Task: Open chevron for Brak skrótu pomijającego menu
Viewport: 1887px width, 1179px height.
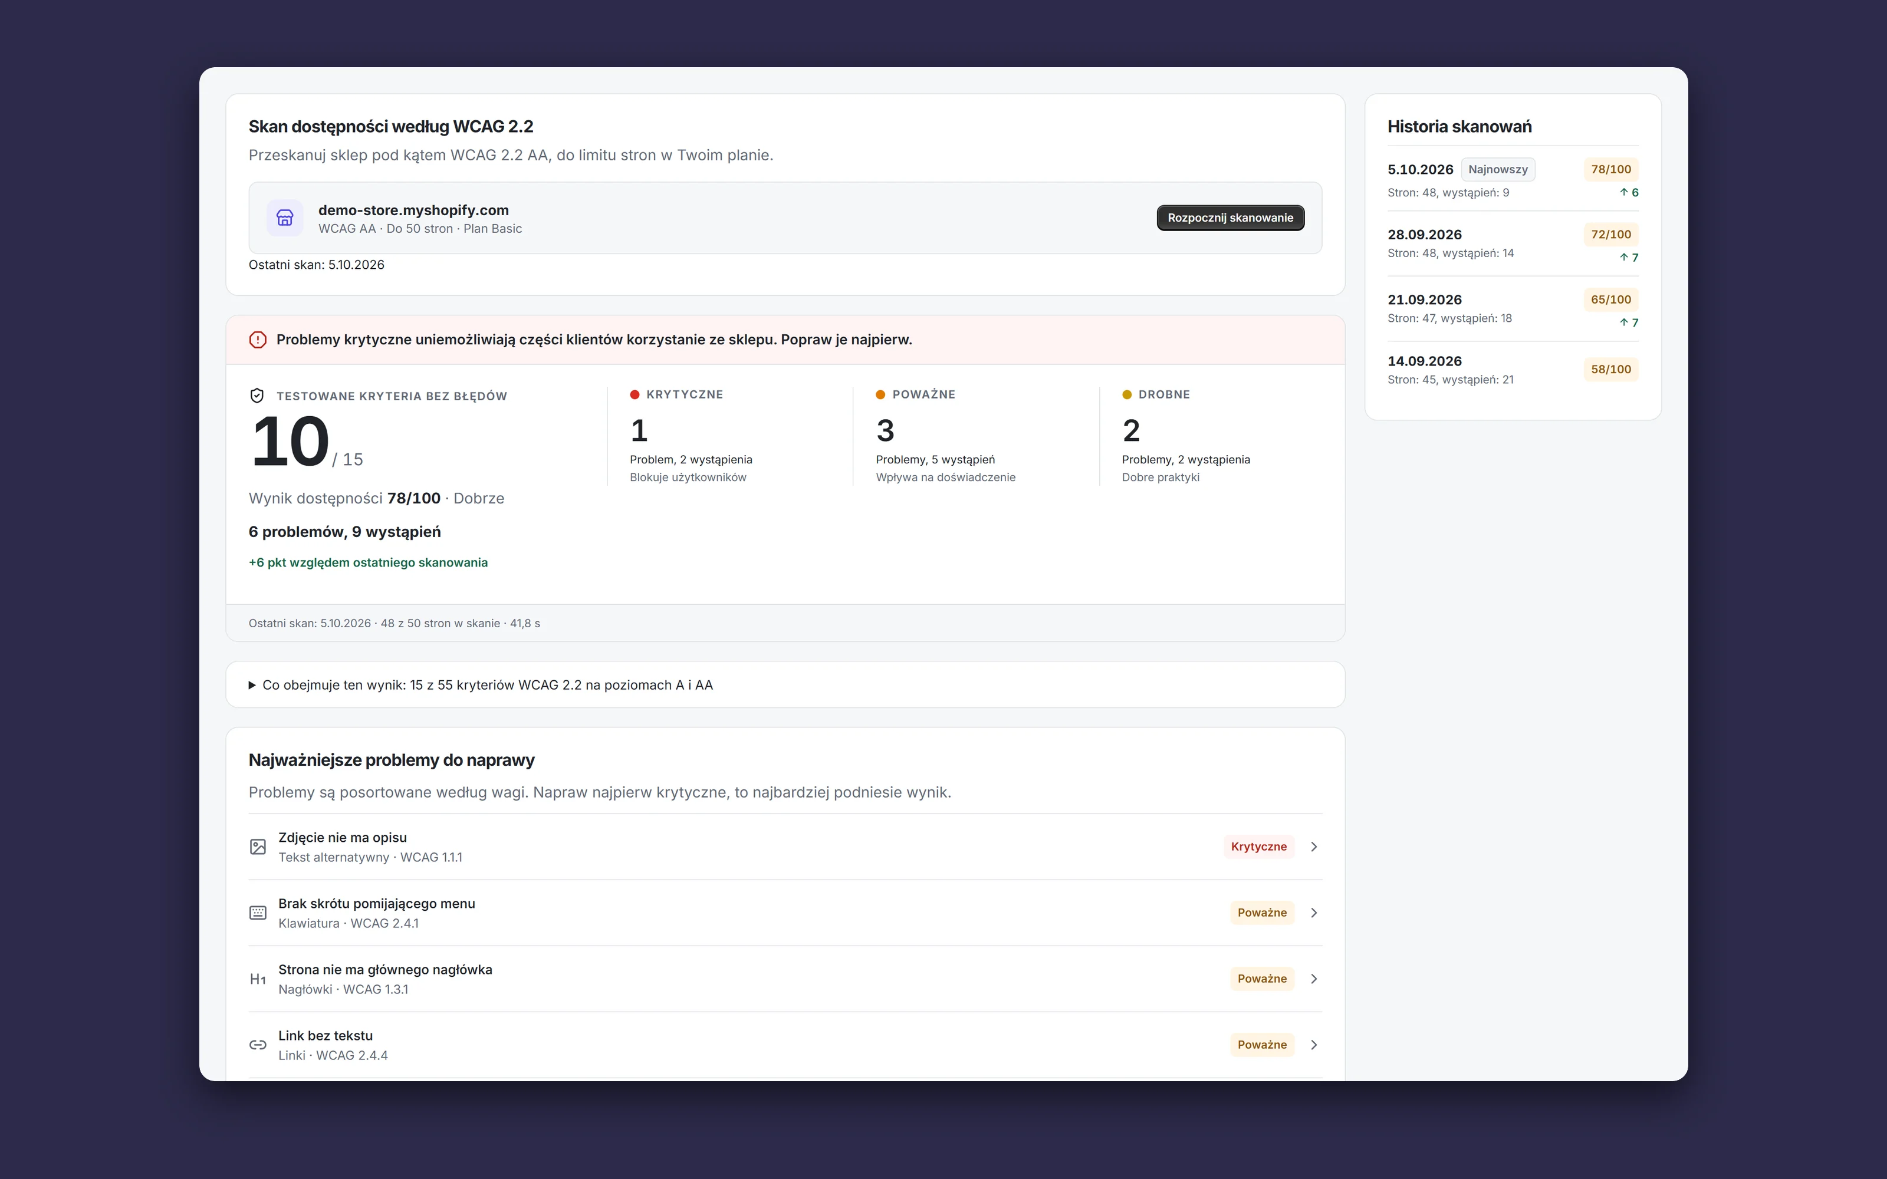Action: (1314, 913)
